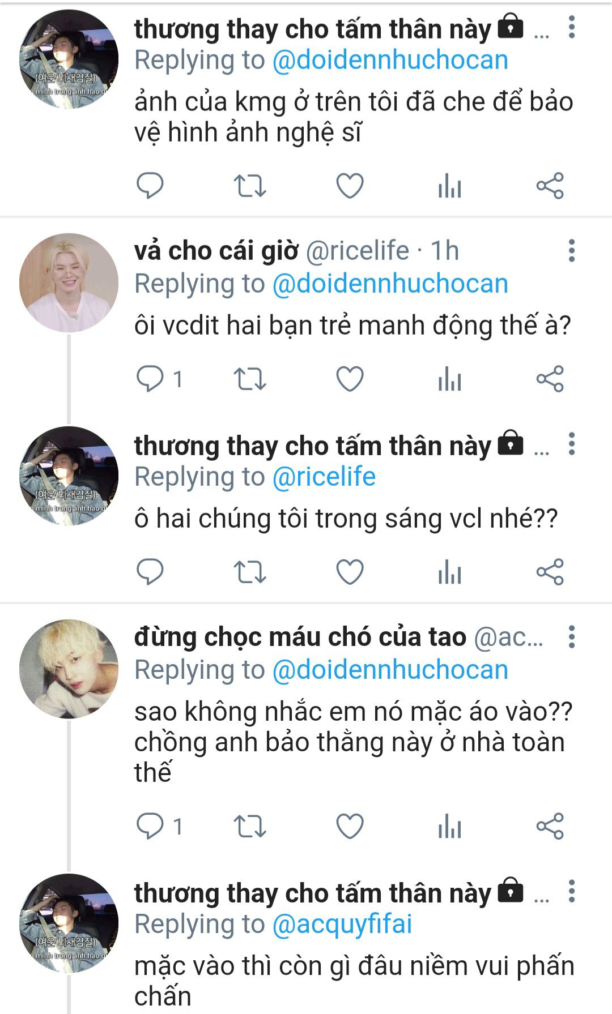Reply to 'ô hai chúng tôi trong sáng' tweet
The image size is (612, 1014).
click(x=150, y=572)
